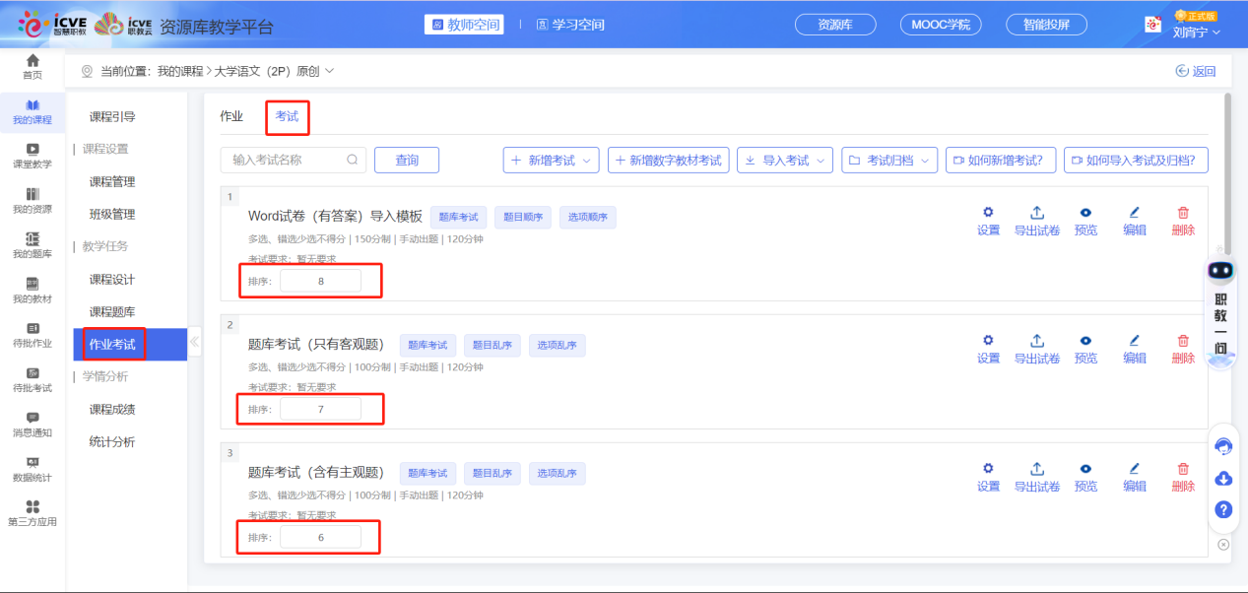Open the 导入考试 dropdown menu
The height and width of the screenshot is (593, 1248).
coord(785,161)
